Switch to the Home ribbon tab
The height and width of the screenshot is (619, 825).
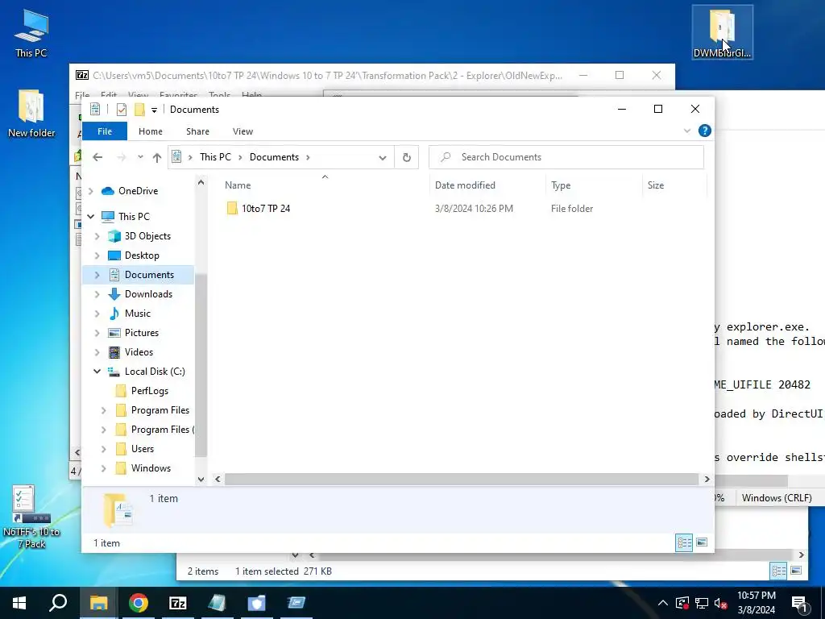click(151, 131)
